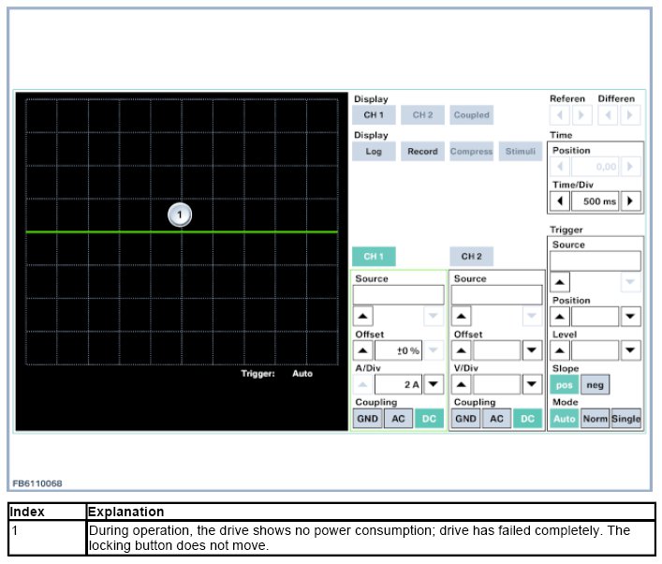Click the Trigger Source input field
This screenshot has height=564, width=662.
(x=595, y=261)
